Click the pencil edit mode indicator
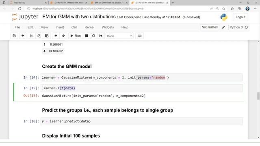The height and width of the screenshot is (146, 260). [x=223, y=27]
